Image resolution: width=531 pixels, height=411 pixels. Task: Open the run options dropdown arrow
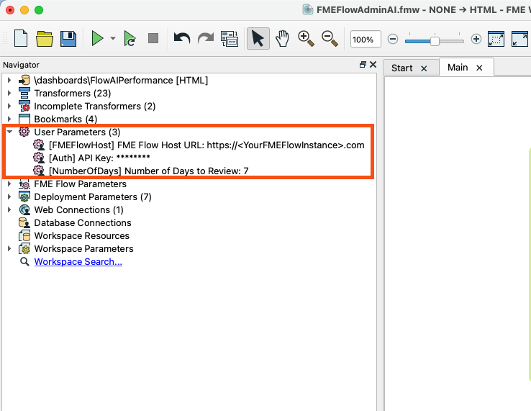tap(113, 38)
